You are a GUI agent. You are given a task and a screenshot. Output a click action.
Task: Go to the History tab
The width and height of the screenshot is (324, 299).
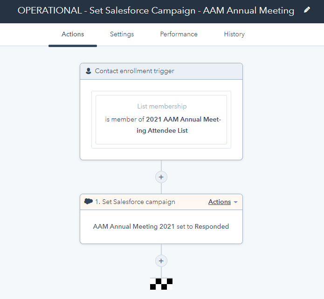[234, 34]
